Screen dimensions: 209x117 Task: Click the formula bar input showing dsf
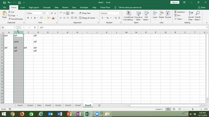122,27
